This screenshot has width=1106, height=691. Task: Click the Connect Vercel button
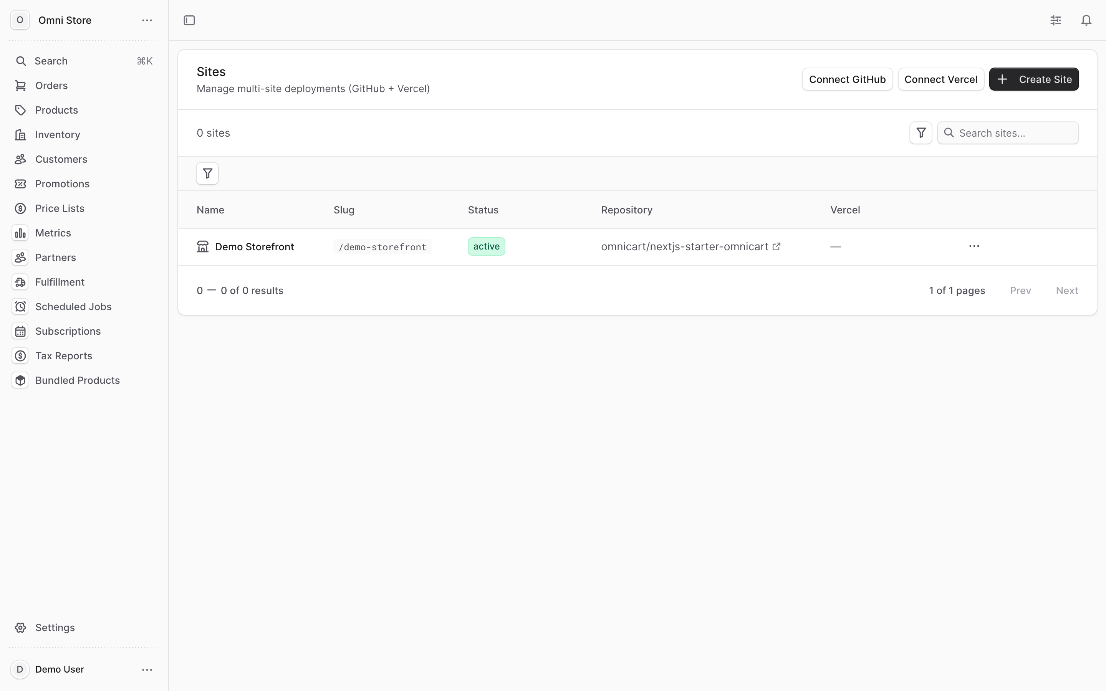[x=941, y=79]
